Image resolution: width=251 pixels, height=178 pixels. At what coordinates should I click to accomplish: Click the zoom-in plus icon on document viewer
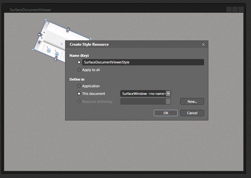pos(56,54)
